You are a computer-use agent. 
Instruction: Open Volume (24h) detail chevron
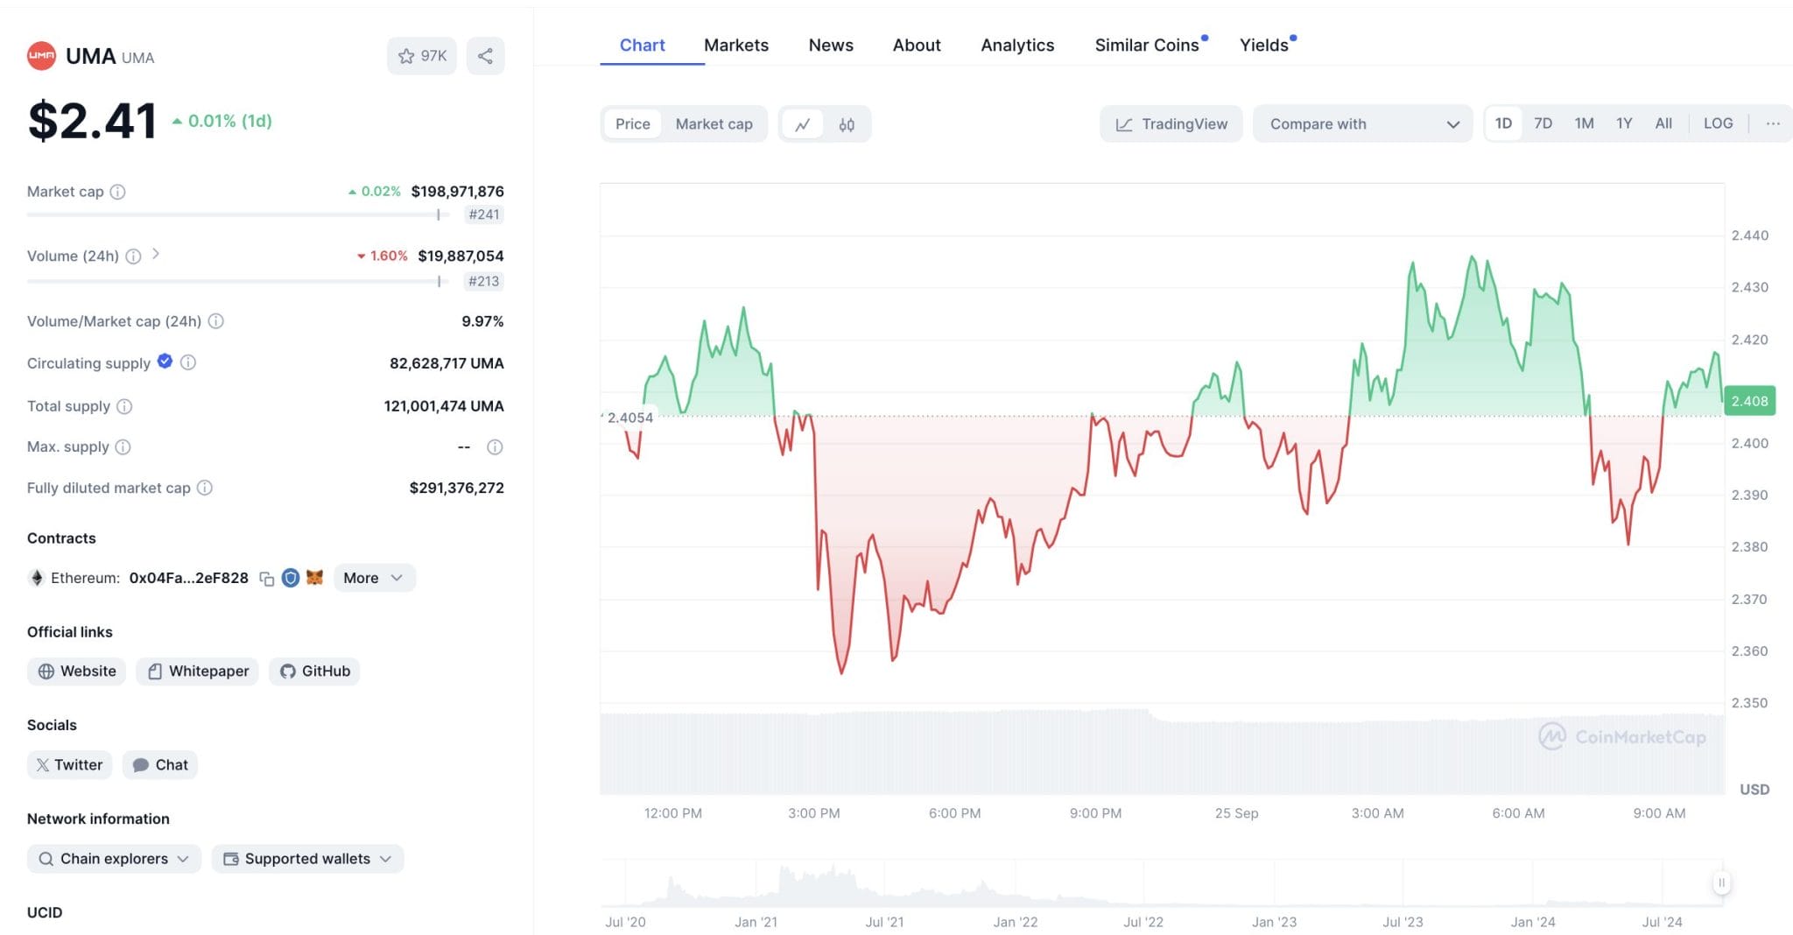pyautogui.click(x=156, y=254)
